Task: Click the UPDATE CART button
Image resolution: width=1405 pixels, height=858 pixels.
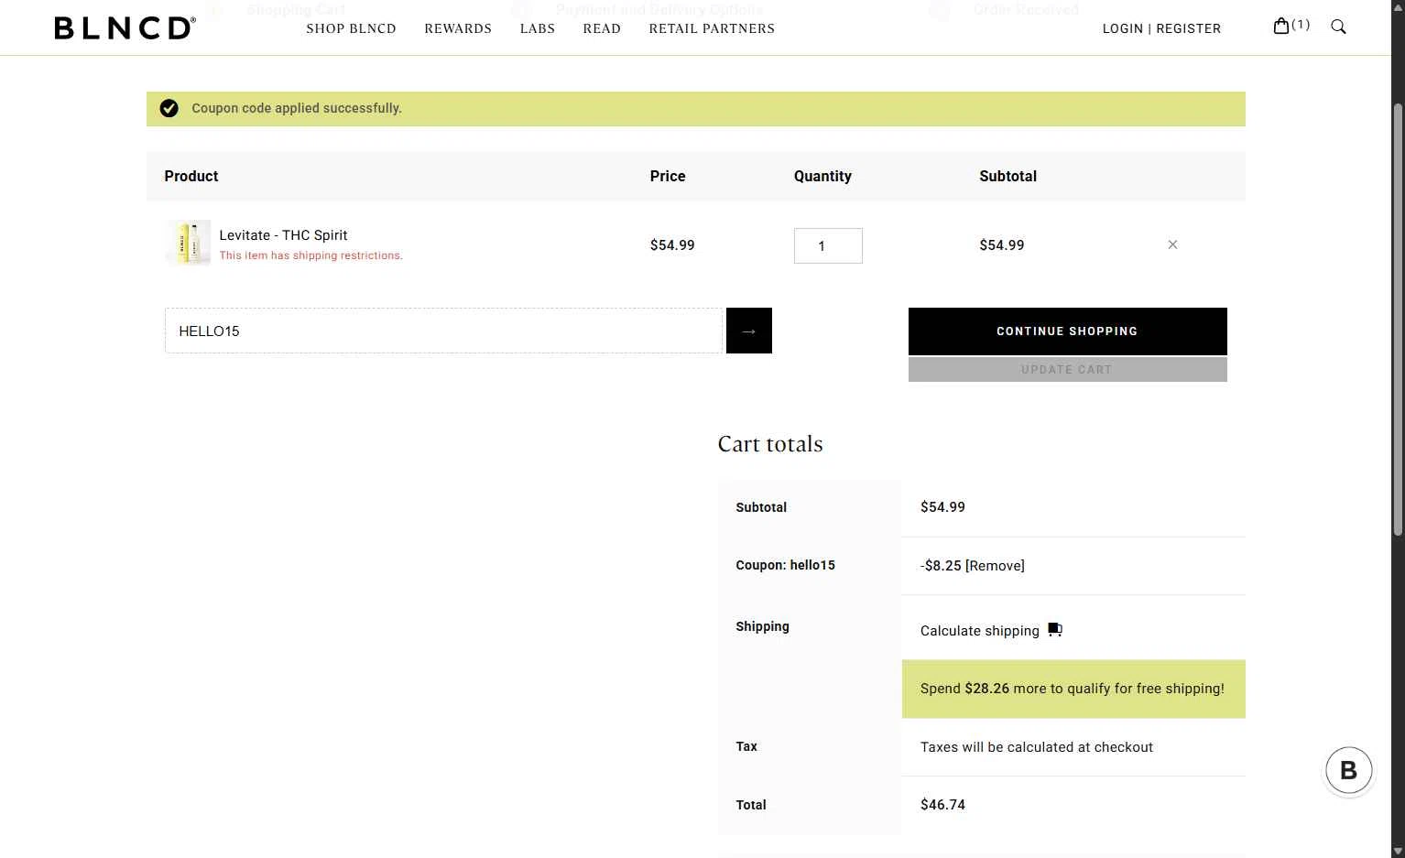Action: (x=1067, y=370)
